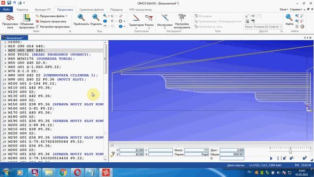Image resolution: width=314 pixels, height=177 pixels.
Task: Open Прорисовка окна backplot tool
Action: (x=10, y=22)
